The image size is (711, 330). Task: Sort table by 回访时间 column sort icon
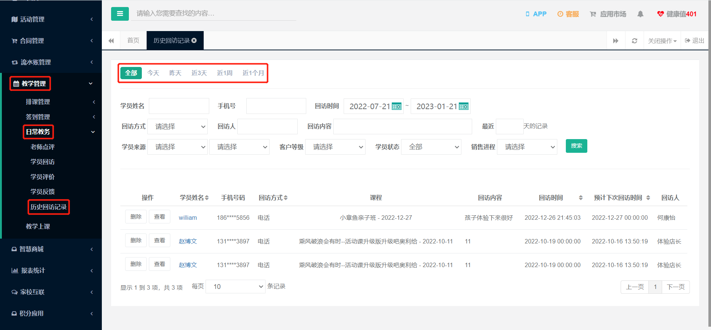(581, 198)
